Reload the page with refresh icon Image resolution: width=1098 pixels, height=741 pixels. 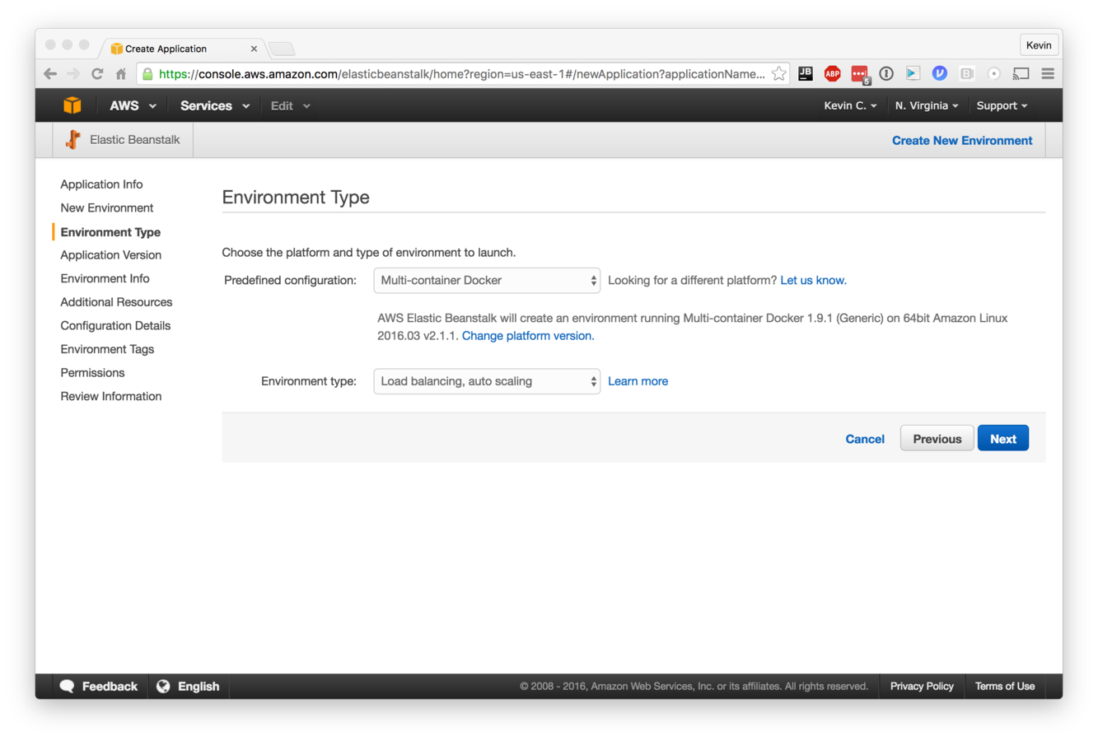point(97,74)
